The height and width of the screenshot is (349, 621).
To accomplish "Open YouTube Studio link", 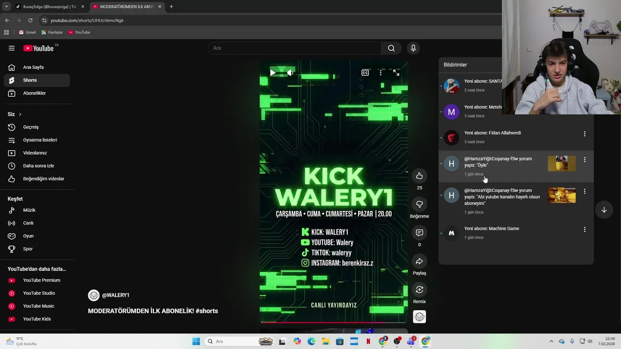I will pos(37,293).
